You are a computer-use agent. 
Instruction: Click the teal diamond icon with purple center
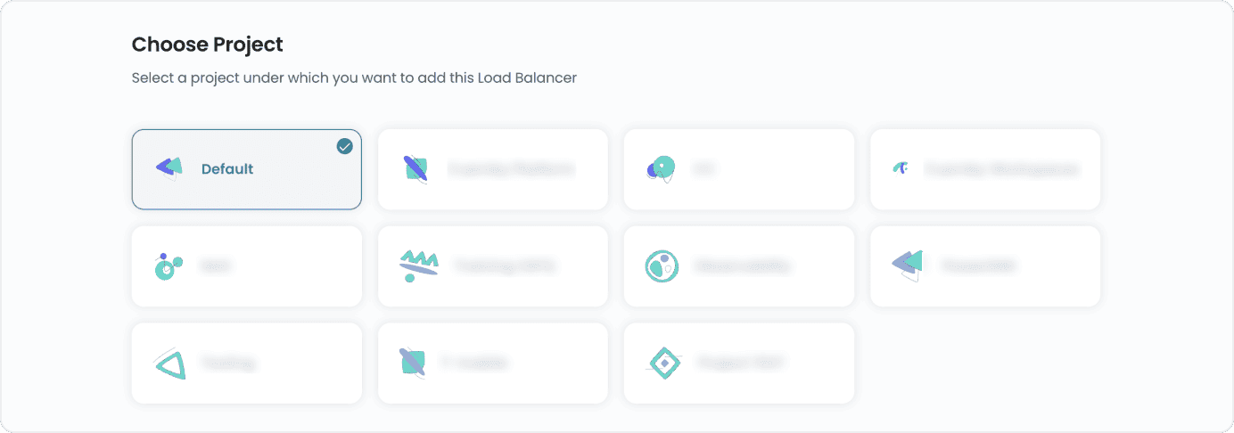663,363
